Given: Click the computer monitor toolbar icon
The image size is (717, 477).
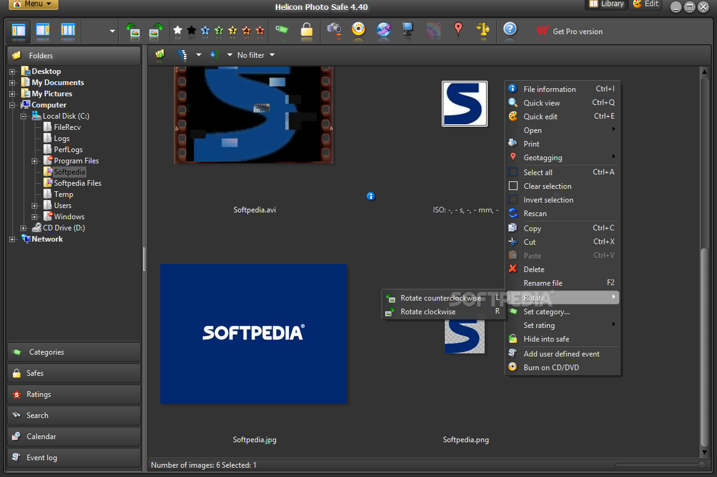Looking at the screenshot, I should 408,30.
